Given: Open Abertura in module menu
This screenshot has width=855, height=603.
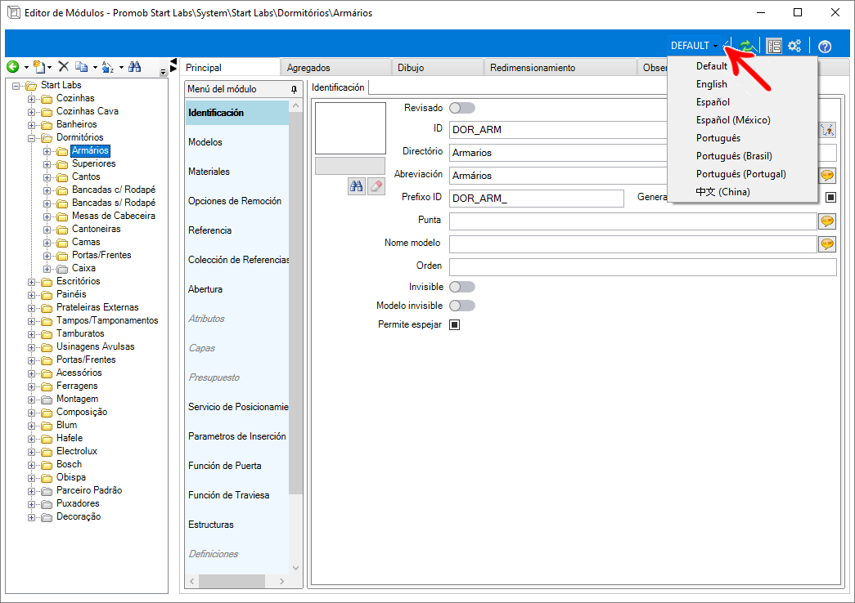Looking at the screenshot, I should click(236, 289).
